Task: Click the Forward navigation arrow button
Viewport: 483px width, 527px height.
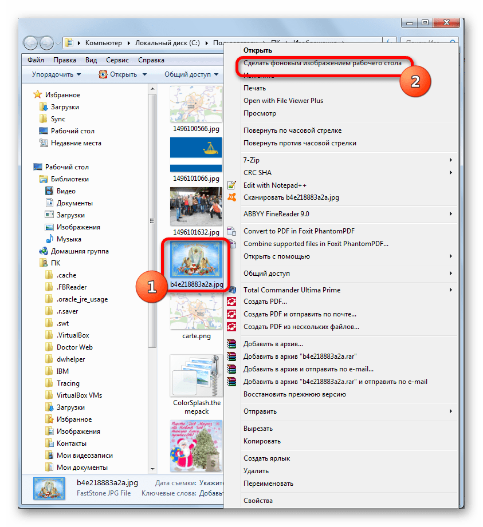Action: [46, 43]
